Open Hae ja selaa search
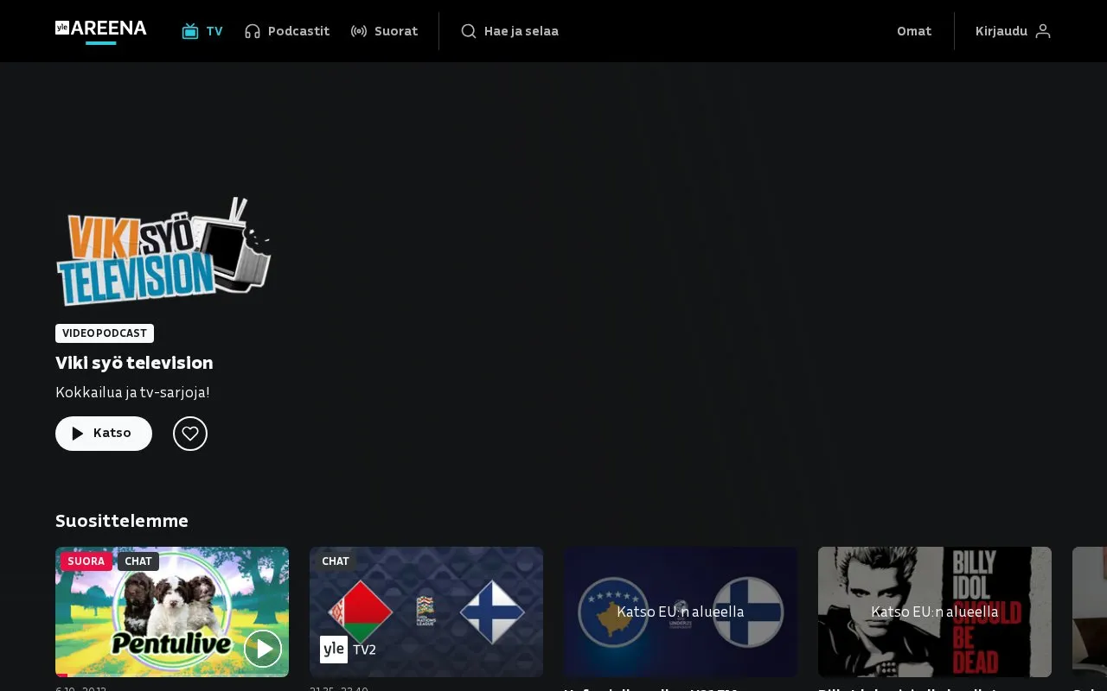Image resolution: width=1107 pixels, height=691 pixels. tap(509, 31)
